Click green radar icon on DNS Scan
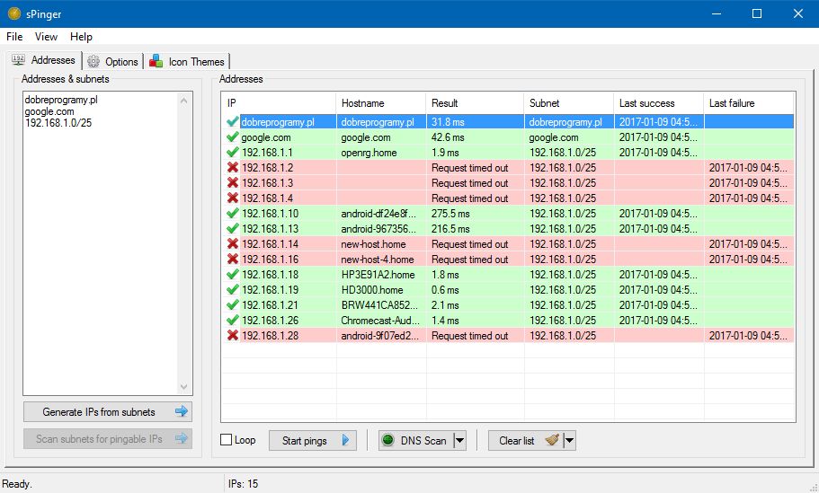The image size is (819, 493). point(388,440)
